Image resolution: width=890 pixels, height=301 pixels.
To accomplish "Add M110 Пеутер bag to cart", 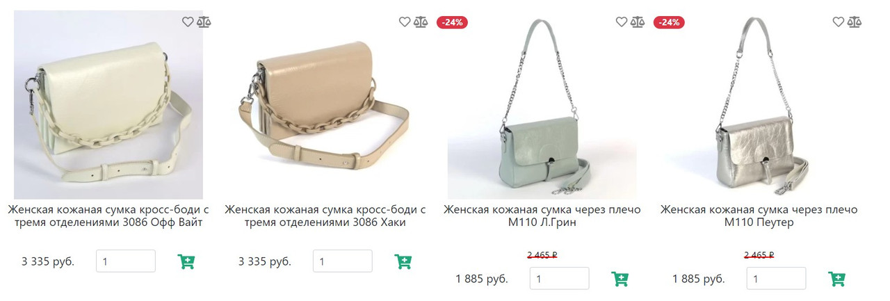I will (x=837, y=279).
